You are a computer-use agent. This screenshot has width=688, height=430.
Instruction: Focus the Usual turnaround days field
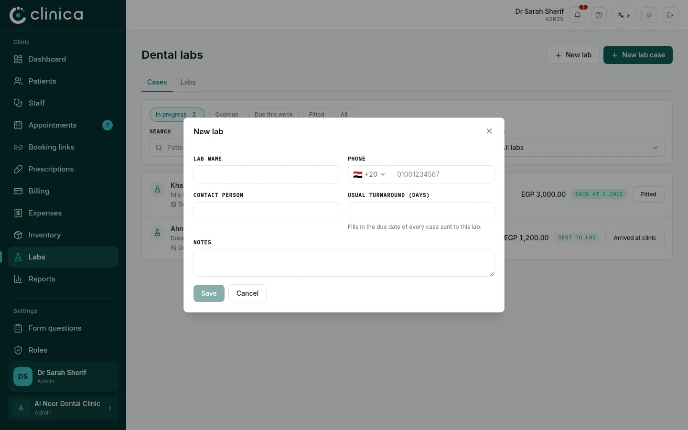421,211
